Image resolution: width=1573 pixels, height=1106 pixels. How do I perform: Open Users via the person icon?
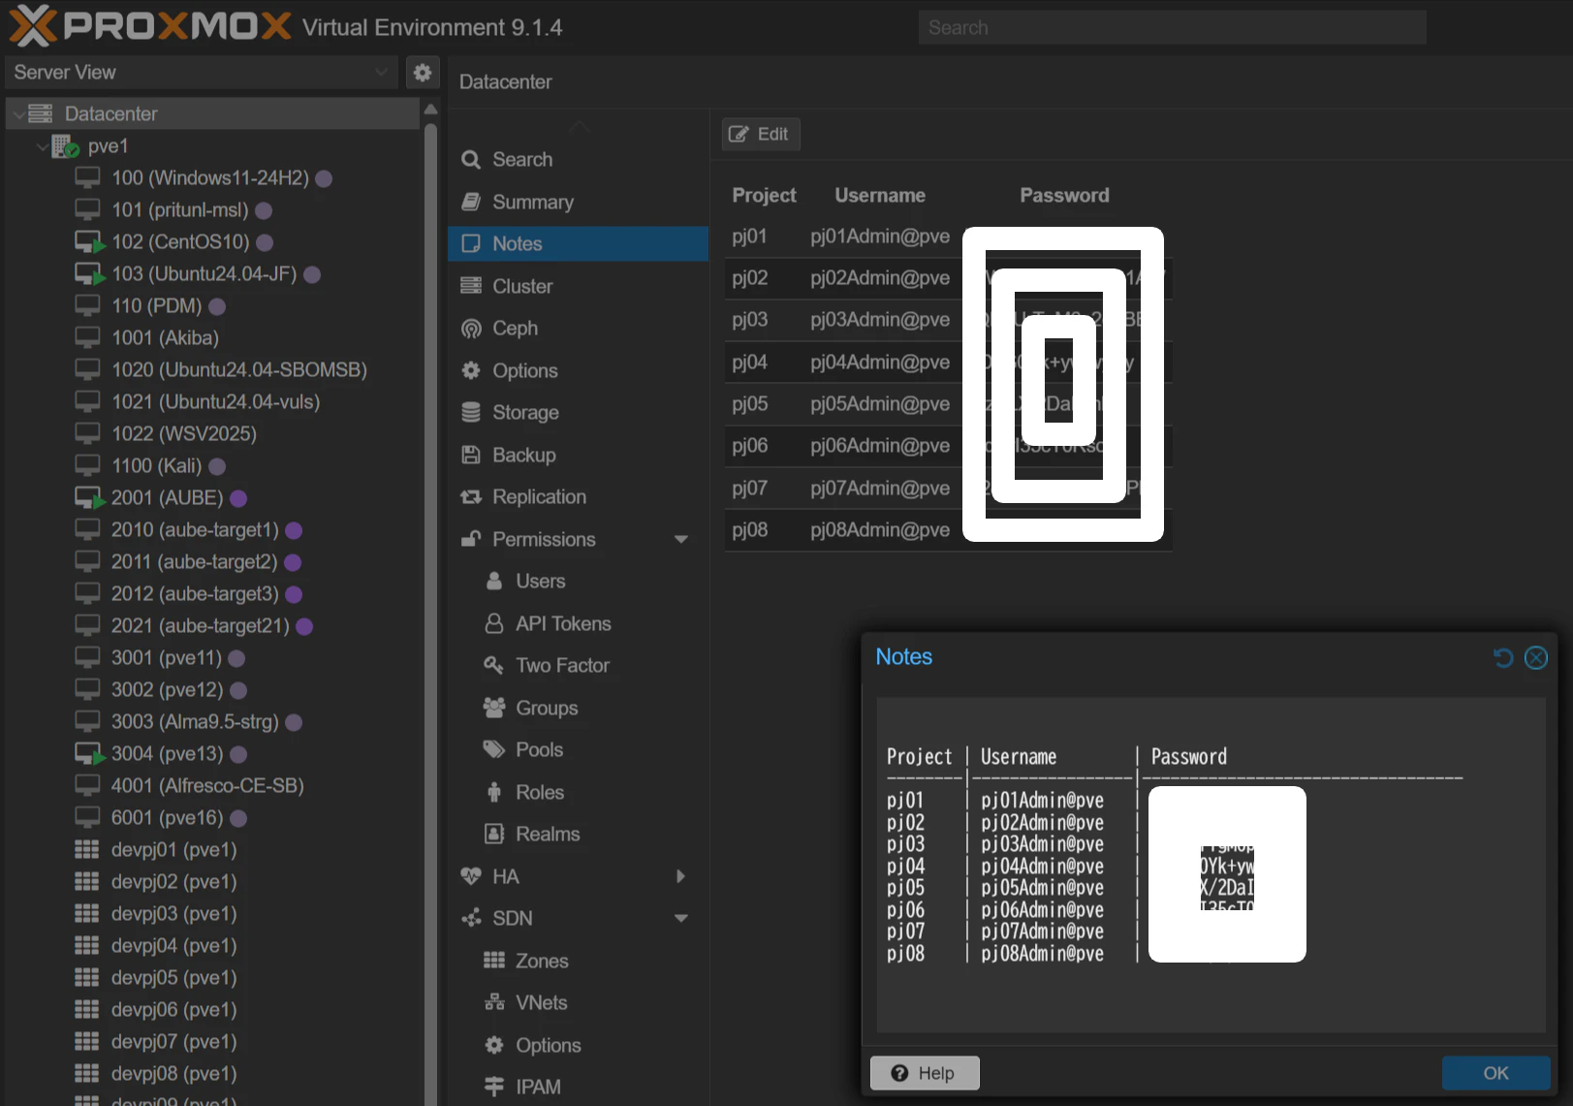pos(494,582)
